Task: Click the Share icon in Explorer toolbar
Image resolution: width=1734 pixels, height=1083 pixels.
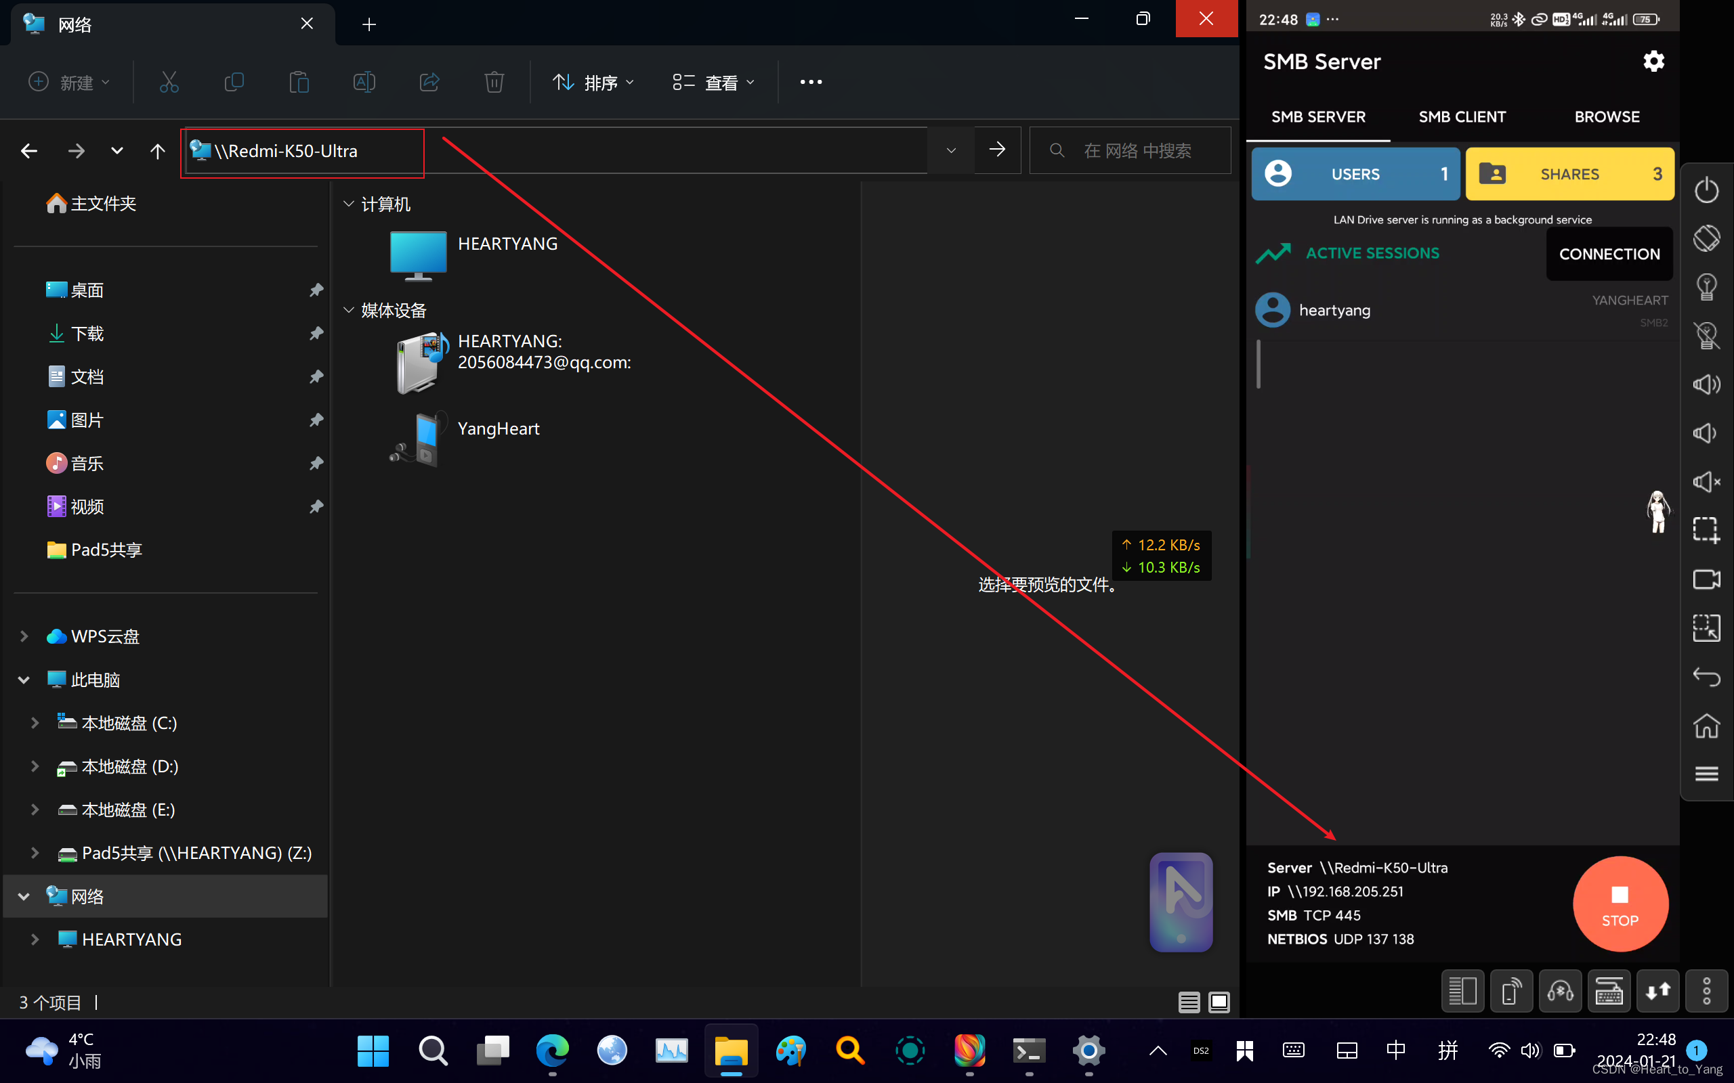Action: (429, 83)
